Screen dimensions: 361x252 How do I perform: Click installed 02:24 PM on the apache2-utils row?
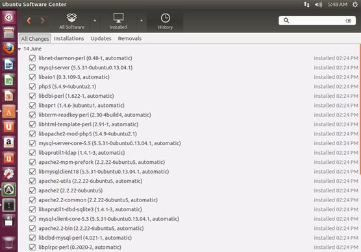click(336, 181)
